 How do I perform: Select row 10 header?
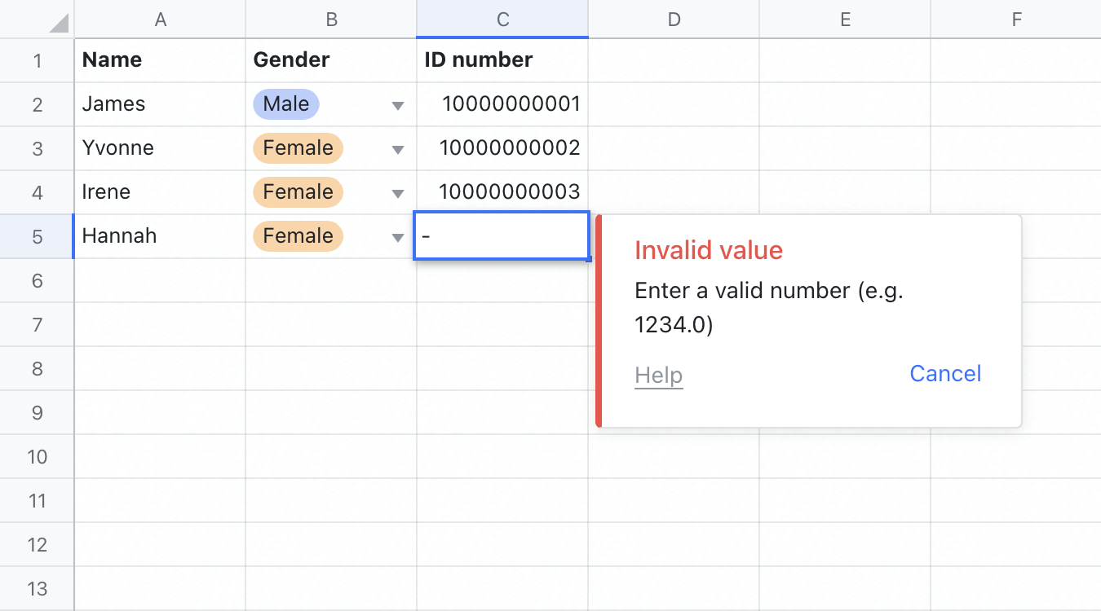(37, 456)
